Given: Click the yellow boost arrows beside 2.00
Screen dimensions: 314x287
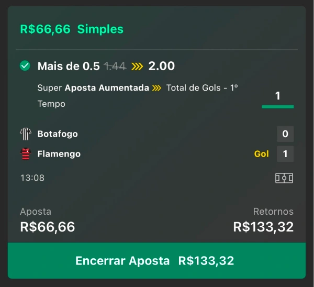Looking at the screenshot, I should pos(137,66).
